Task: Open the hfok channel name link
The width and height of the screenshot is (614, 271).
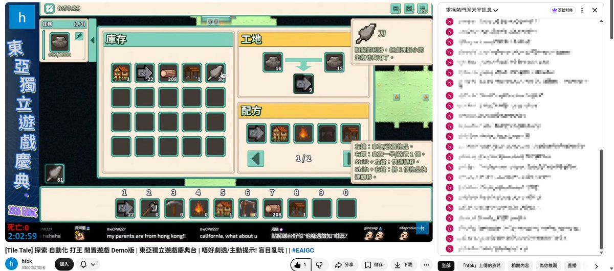Action: pos(27,261)
